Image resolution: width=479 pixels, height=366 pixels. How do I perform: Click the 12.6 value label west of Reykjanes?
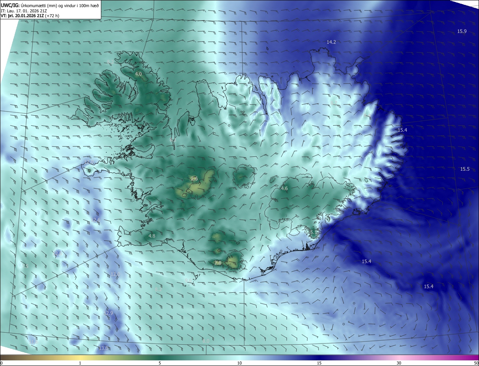click(x=96, y=220)
